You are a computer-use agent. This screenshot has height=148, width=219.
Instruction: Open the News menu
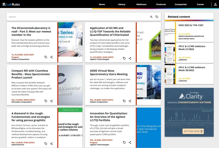102,4
